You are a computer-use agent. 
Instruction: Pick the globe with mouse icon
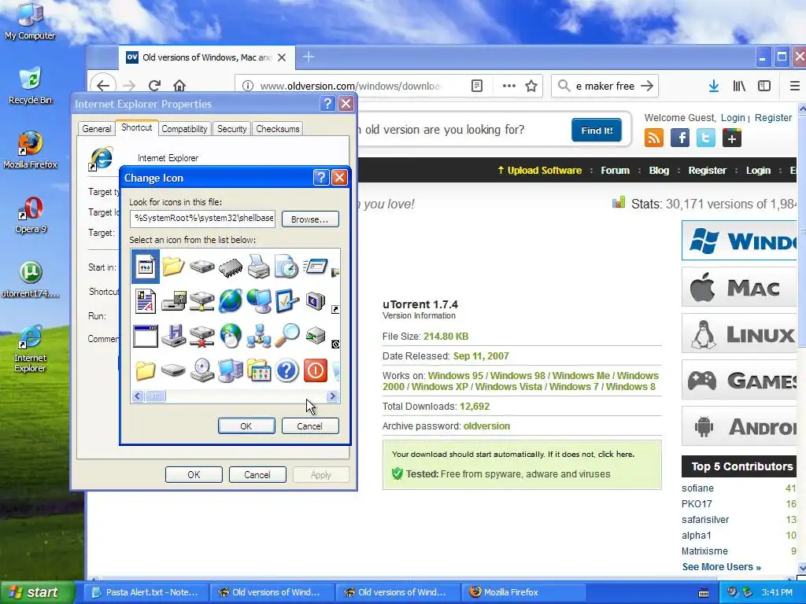tap(231, 336)
